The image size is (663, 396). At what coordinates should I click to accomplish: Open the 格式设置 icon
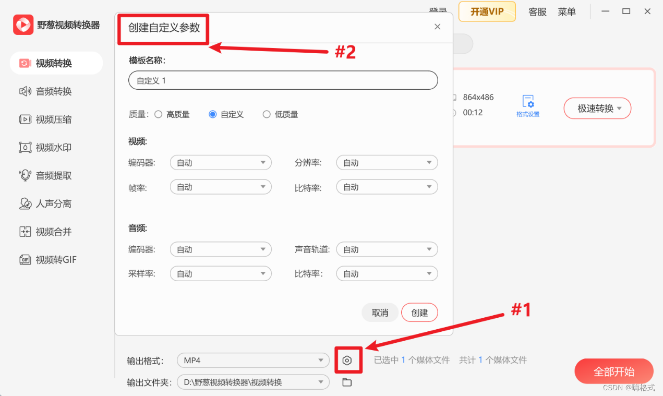[528, 106]
